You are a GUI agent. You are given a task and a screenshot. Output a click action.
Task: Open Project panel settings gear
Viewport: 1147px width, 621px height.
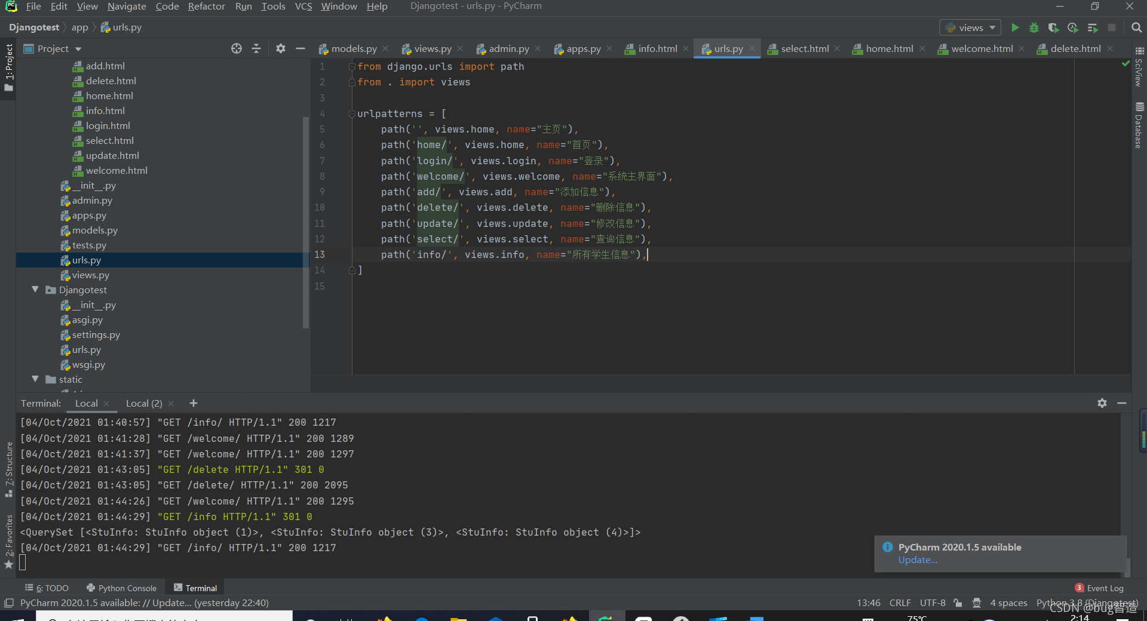pyautogui.click(x=281, y=48)
